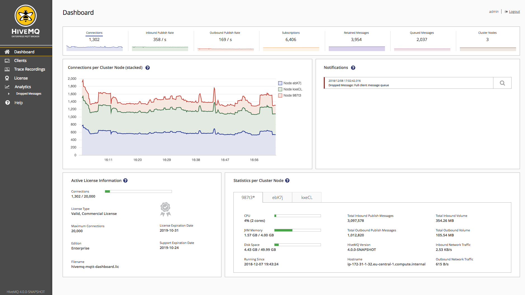Select the Retained Messages card
The image size is (525, 295).
click(x=356, y=41)
